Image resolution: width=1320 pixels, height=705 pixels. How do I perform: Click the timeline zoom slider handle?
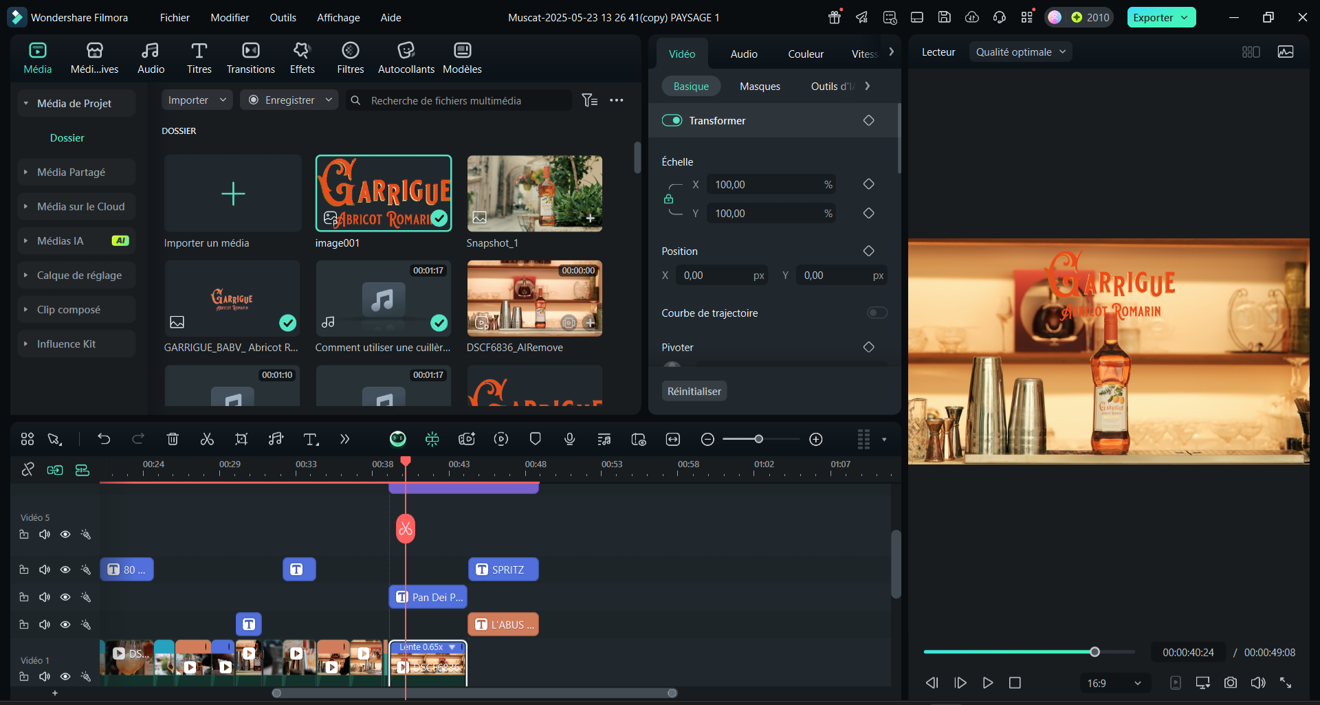[758, 439]
